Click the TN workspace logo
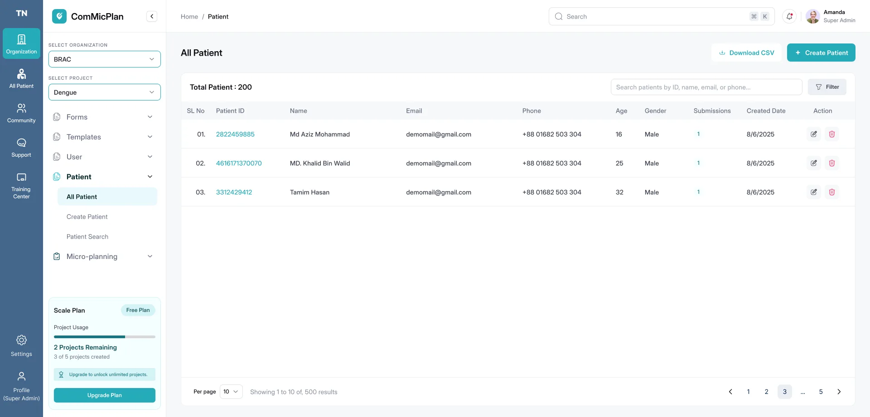This screenshot has width=870, height=417. [21, 13]
